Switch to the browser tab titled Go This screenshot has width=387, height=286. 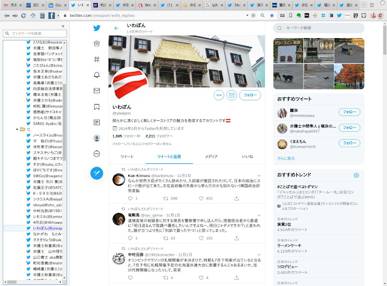click(57, 5)
